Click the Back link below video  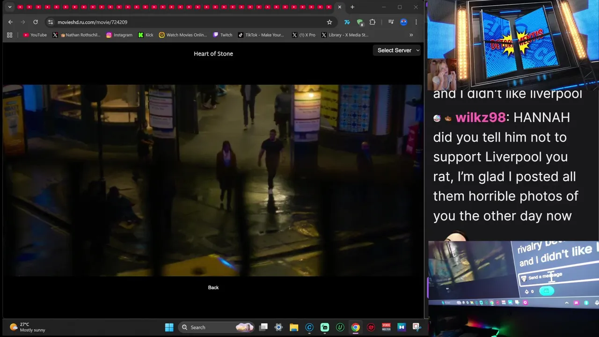coord(213,287)
